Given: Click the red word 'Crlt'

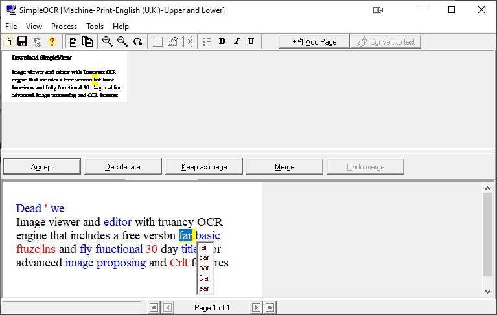Looking at the screenshot, I should point(179,263).
